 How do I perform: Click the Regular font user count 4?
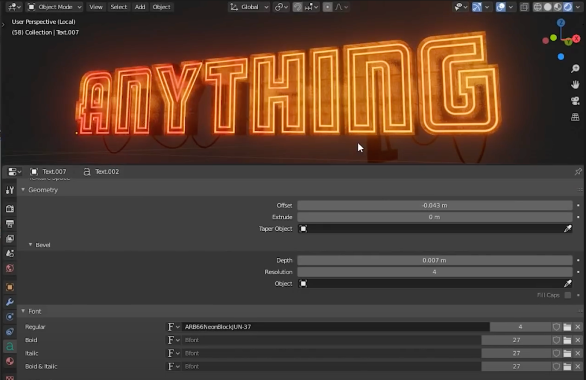coord(520,327)
